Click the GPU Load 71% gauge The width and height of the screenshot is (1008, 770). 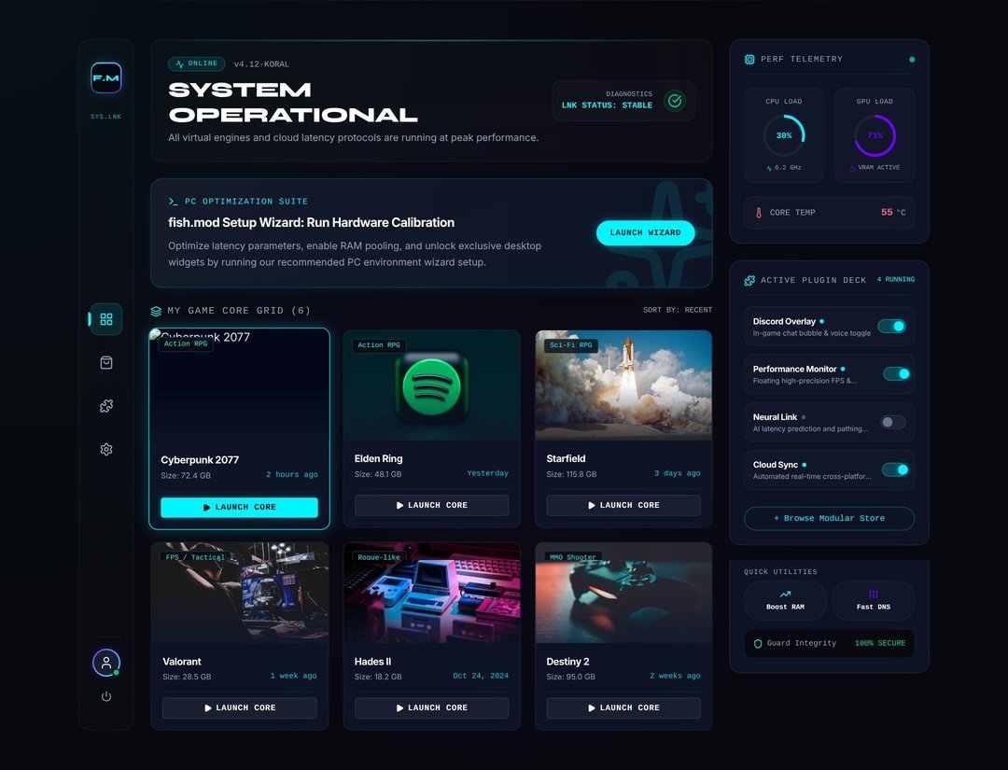click(x=875, y=135)
